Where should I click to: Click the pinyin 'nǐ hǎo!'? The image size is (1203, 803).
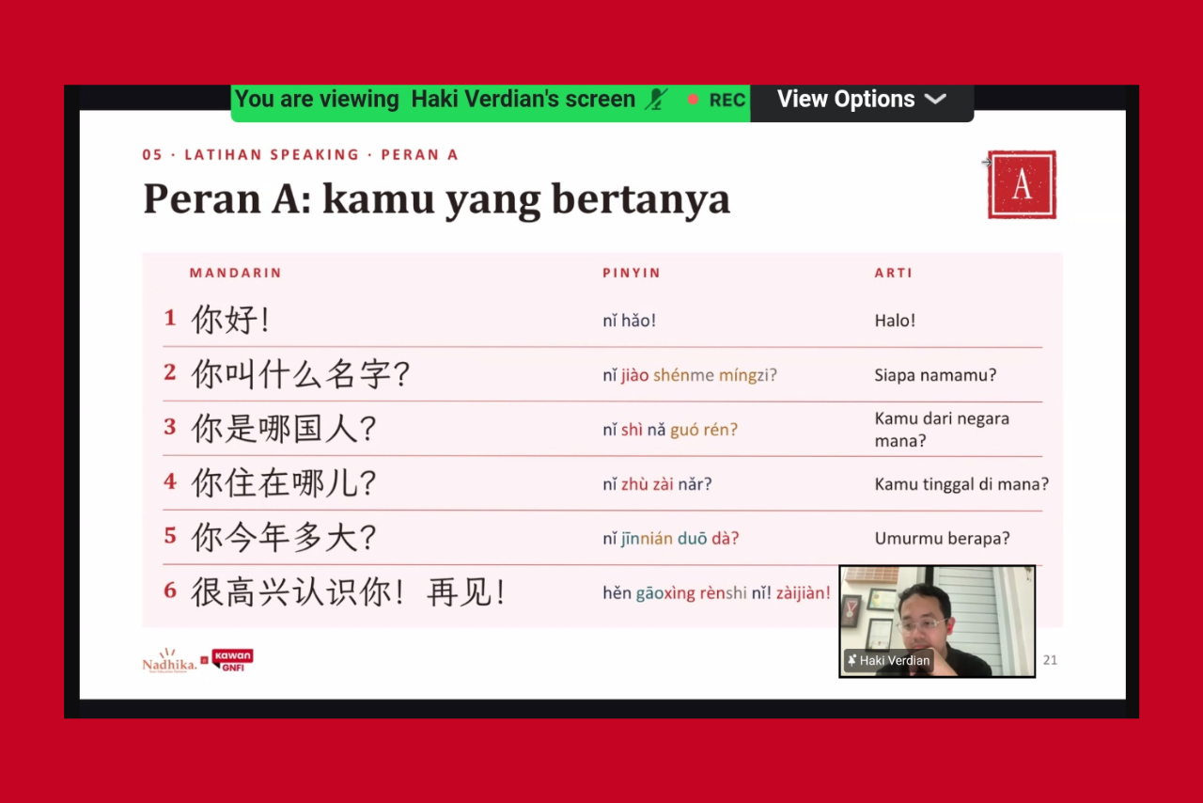(x=630, y=321)
